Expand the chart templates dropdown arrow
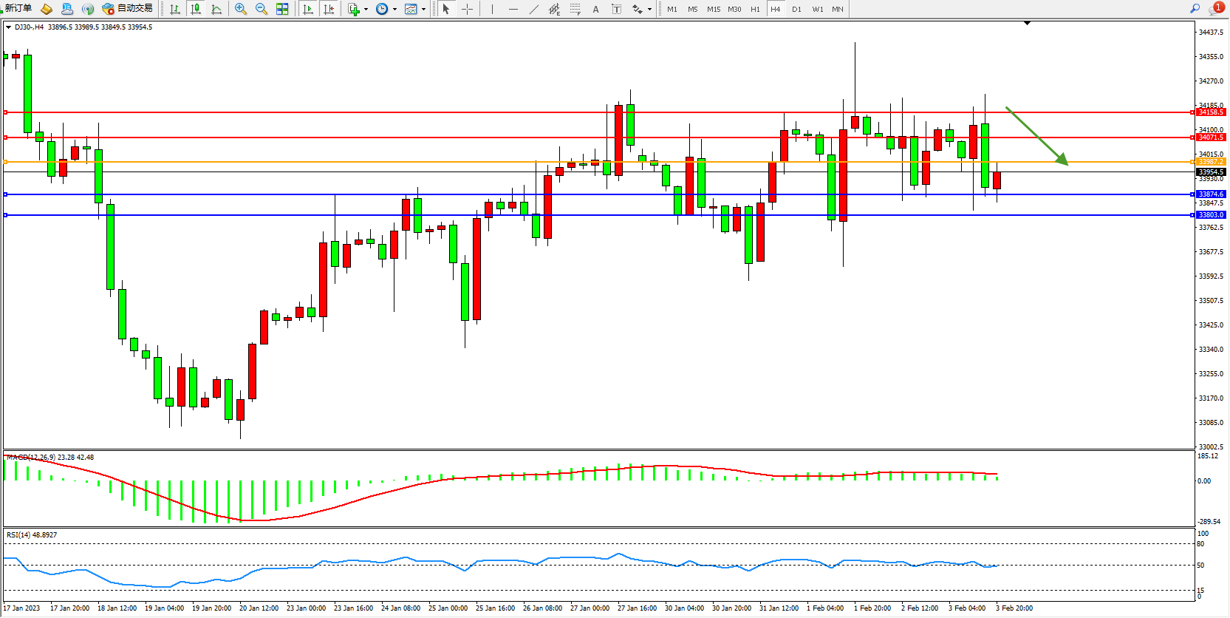Image resolution: width=1230 pixels, height=618 pixels. 423,10
